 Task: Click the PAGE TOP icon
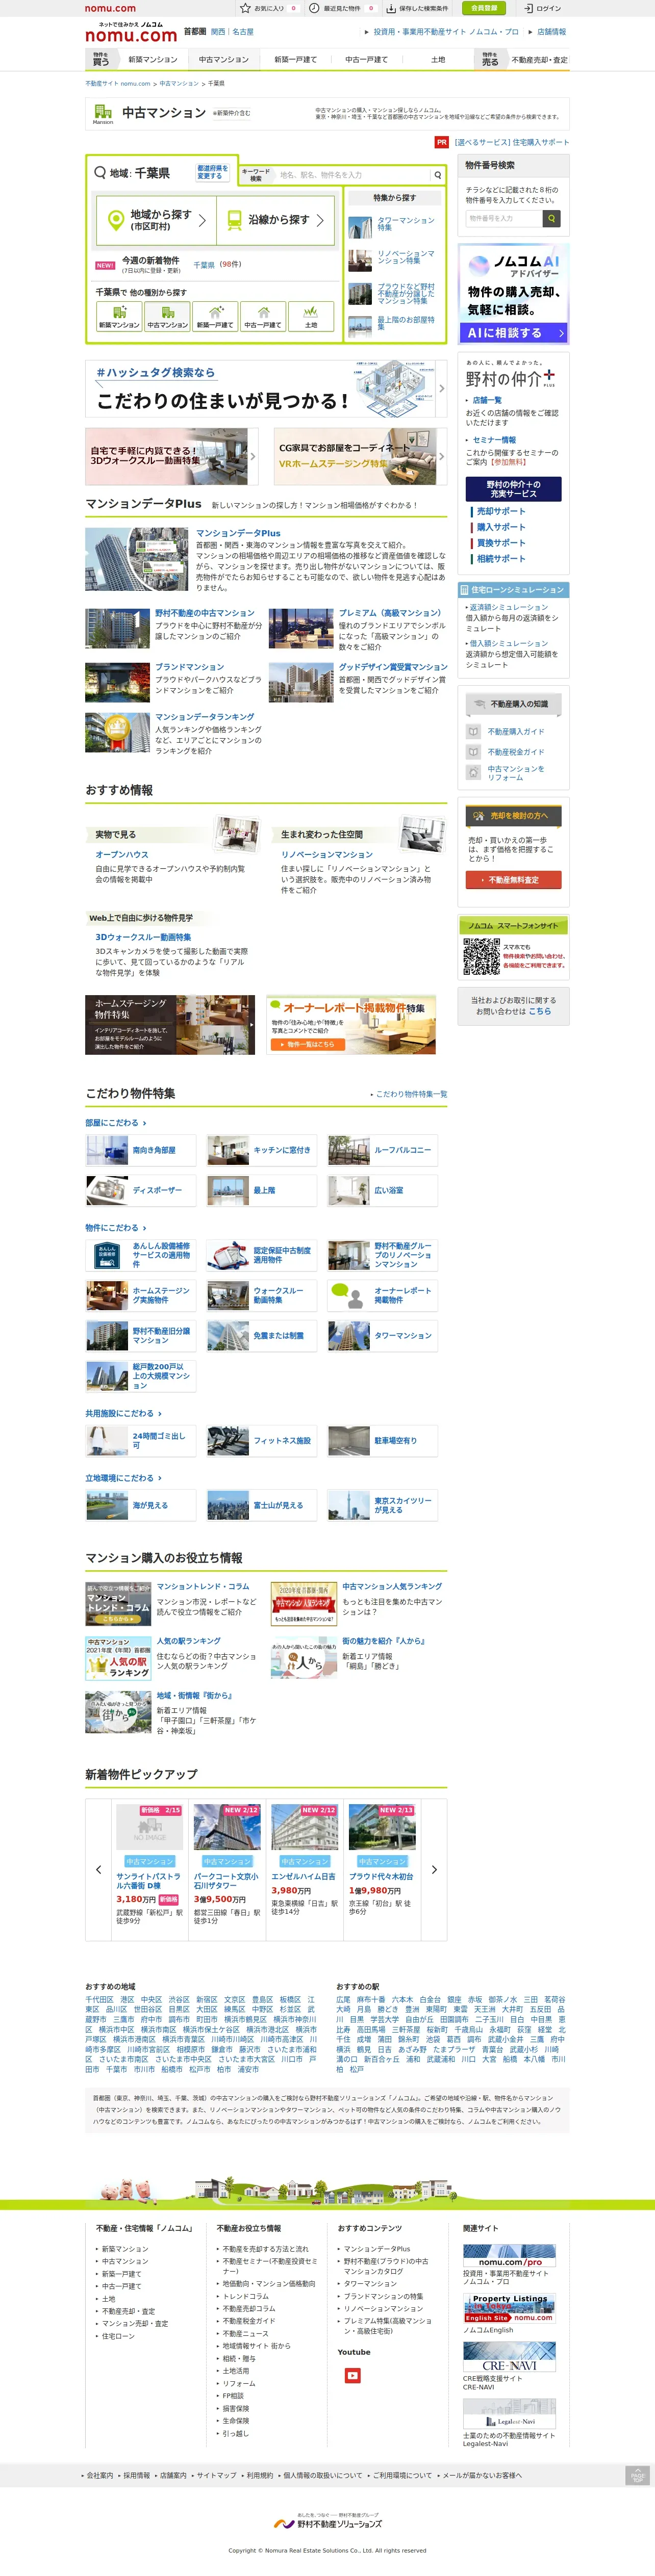point(638,2475)
